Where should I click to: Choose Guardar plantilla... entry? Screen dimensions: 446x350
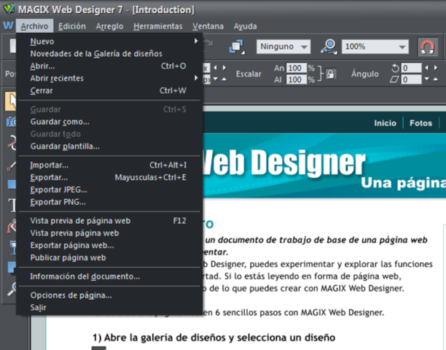coord(109,146)
